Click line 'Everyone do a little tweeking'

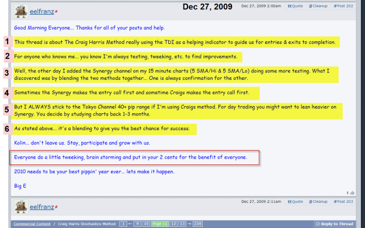[130, 157]
